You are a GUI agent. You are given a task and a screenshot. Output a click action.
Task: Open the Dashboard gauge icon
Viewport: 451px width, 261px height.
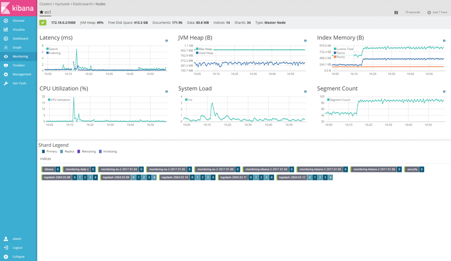pos(6,39)
